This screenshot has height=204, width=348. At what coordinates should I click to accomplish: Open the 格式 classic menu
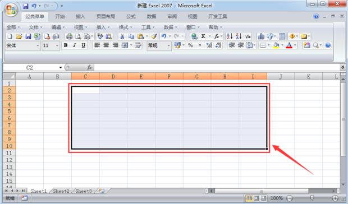[125, 27]
